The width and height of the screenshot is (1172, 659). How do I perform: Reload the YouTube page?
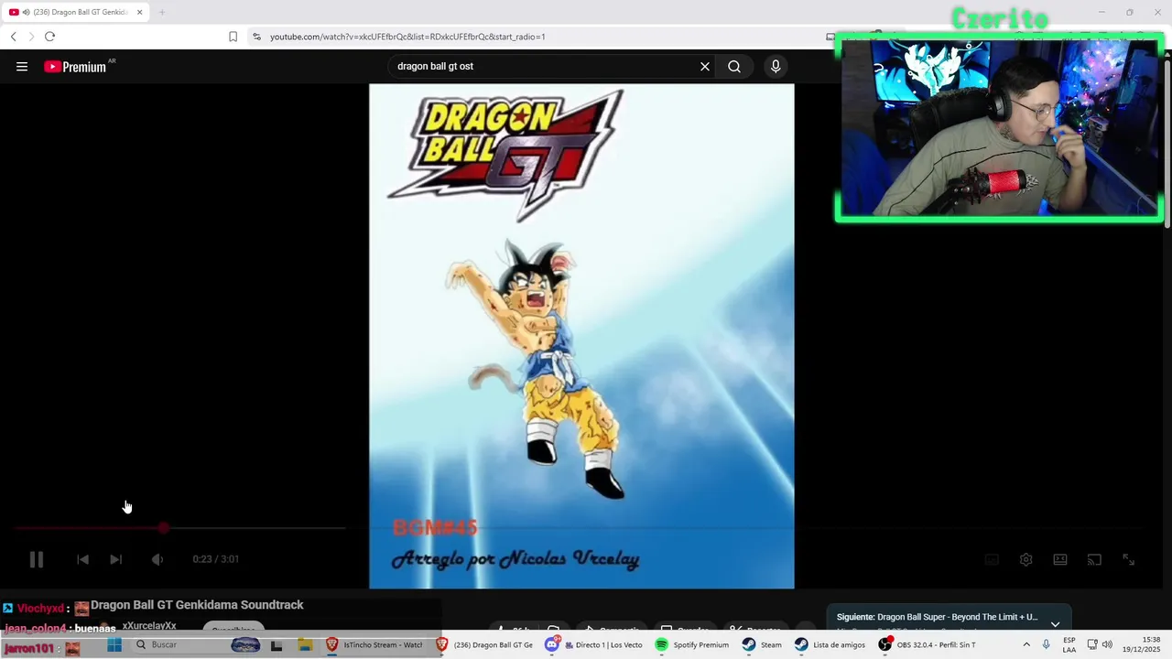coord(49,37)
